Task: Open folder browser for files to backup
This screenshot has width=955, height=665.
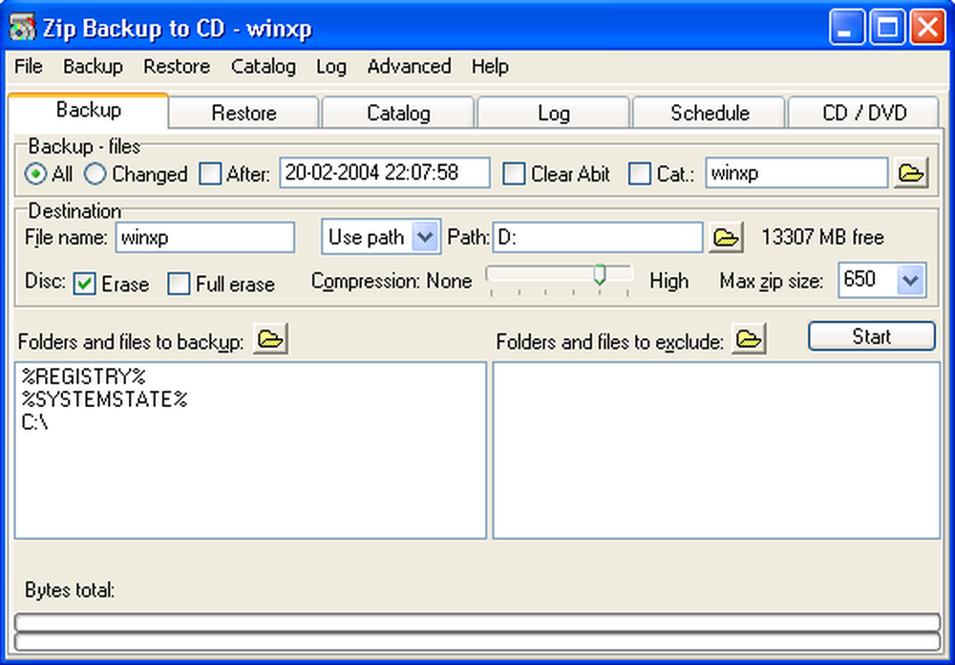Action: [270, 339]
